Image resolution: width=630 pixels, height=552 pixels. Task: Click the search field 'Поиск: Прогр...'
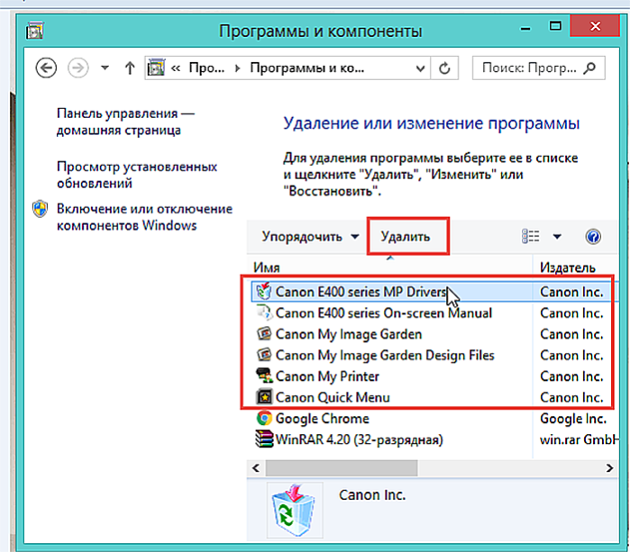pyautogui.click(x=538, y=68)
